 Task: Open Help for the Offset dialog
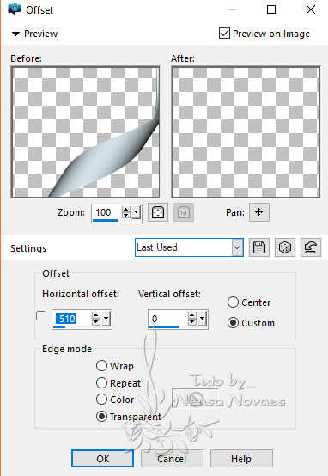point(241,459)
